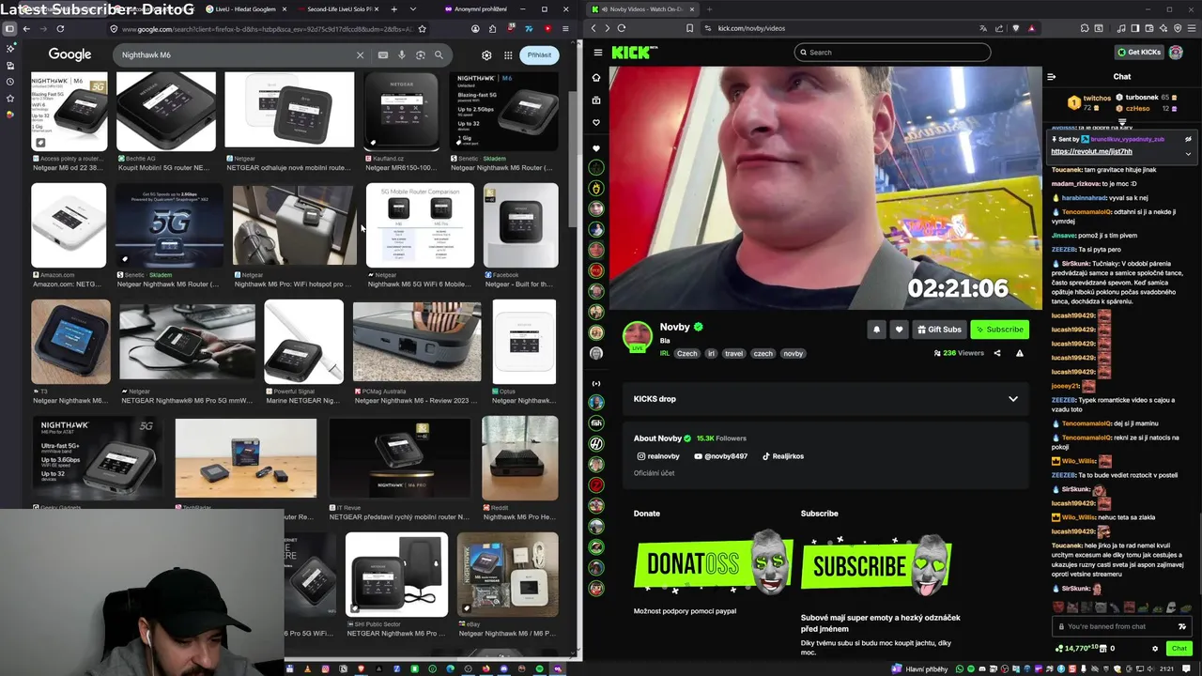Open the PCMag Australia Nighthawk review image
Screen dimensions: 1202x676
click(x=417, y=342)
